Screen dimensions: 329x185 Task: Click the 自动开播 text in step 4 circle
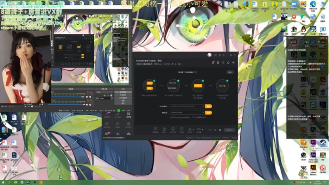pos(222,86)
